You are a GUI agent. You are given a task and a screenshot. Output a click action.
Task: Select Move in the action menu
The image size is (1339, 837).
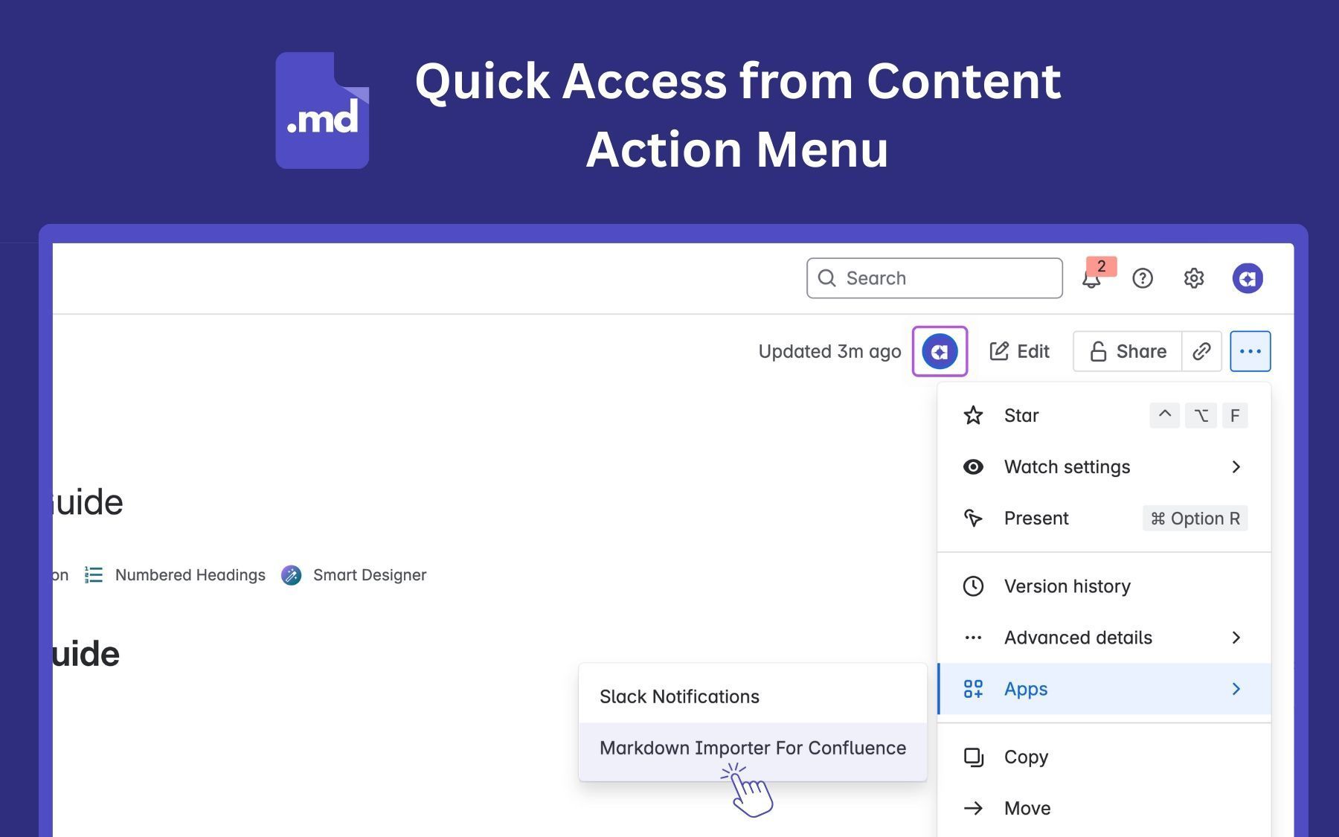coord(1104,808)
